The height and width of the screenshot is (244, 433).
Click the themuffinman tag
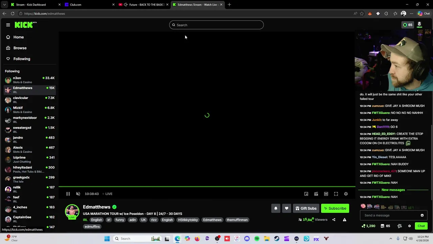click(237, 220)
